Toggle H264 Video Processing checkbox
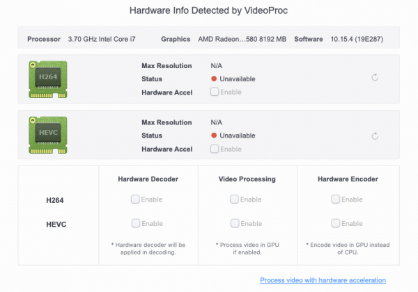This screenshot has width=418, height=292. [x=235, y=200]
